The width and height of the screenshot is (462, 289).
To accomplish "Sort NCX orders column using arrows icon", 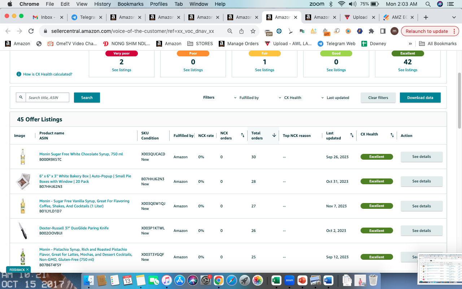I will (x=243, y=135).
